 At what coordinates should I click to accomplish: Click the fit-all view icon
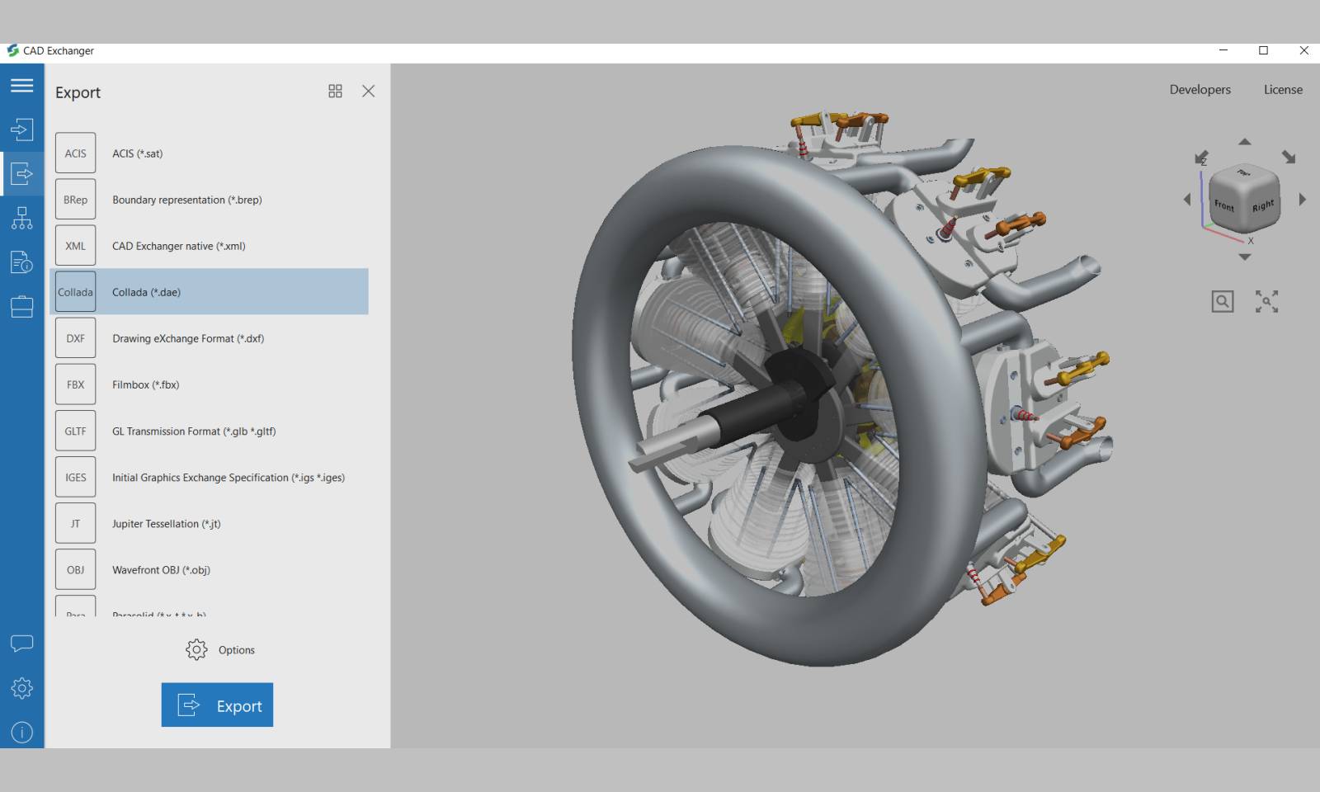tap(1267, 301)
